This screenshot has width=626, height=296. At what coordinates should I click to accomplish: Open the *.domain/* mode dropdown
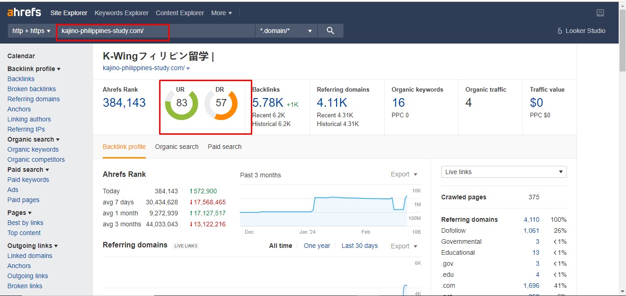pos(286,31)
